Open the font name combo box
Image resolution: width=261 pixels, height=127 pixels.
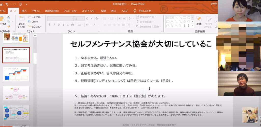(x=61, y=19)
